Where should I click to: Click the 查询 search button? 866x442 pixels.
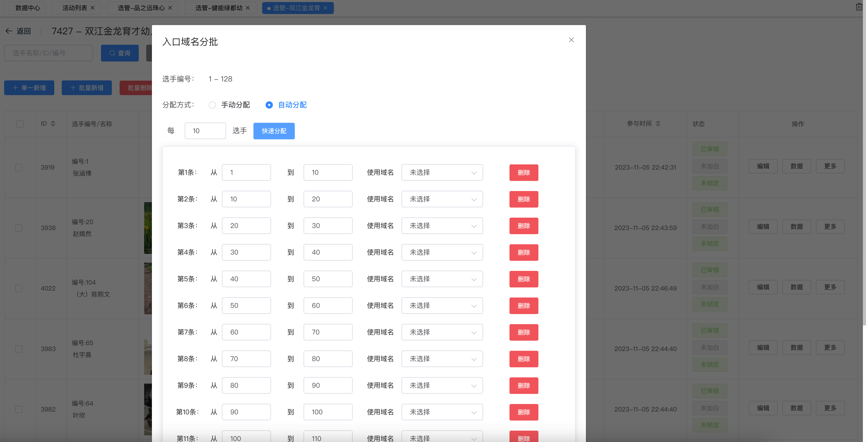(120, 53)
